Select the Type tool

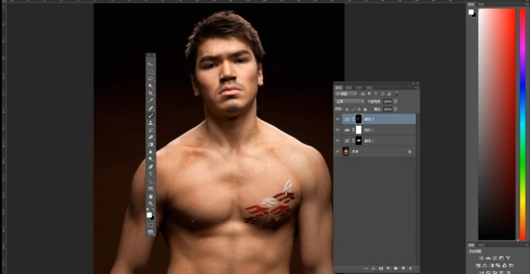[x=151, y=174]
